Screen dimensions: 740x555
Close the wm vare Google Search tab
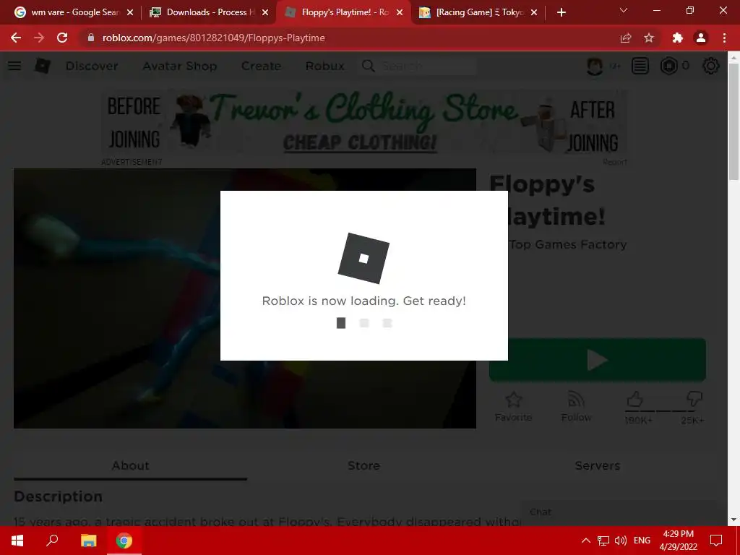130,12
